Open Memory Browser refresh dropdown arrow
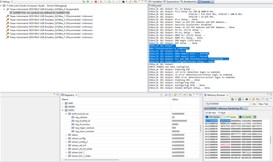Screen dimensions: 273x162 pyautogui.click(x=236, y=99)
